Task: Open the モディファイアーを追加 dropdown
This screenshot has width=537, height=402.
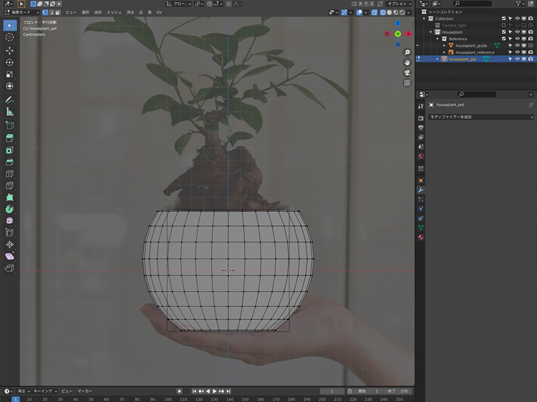Action: pos(480,117)
